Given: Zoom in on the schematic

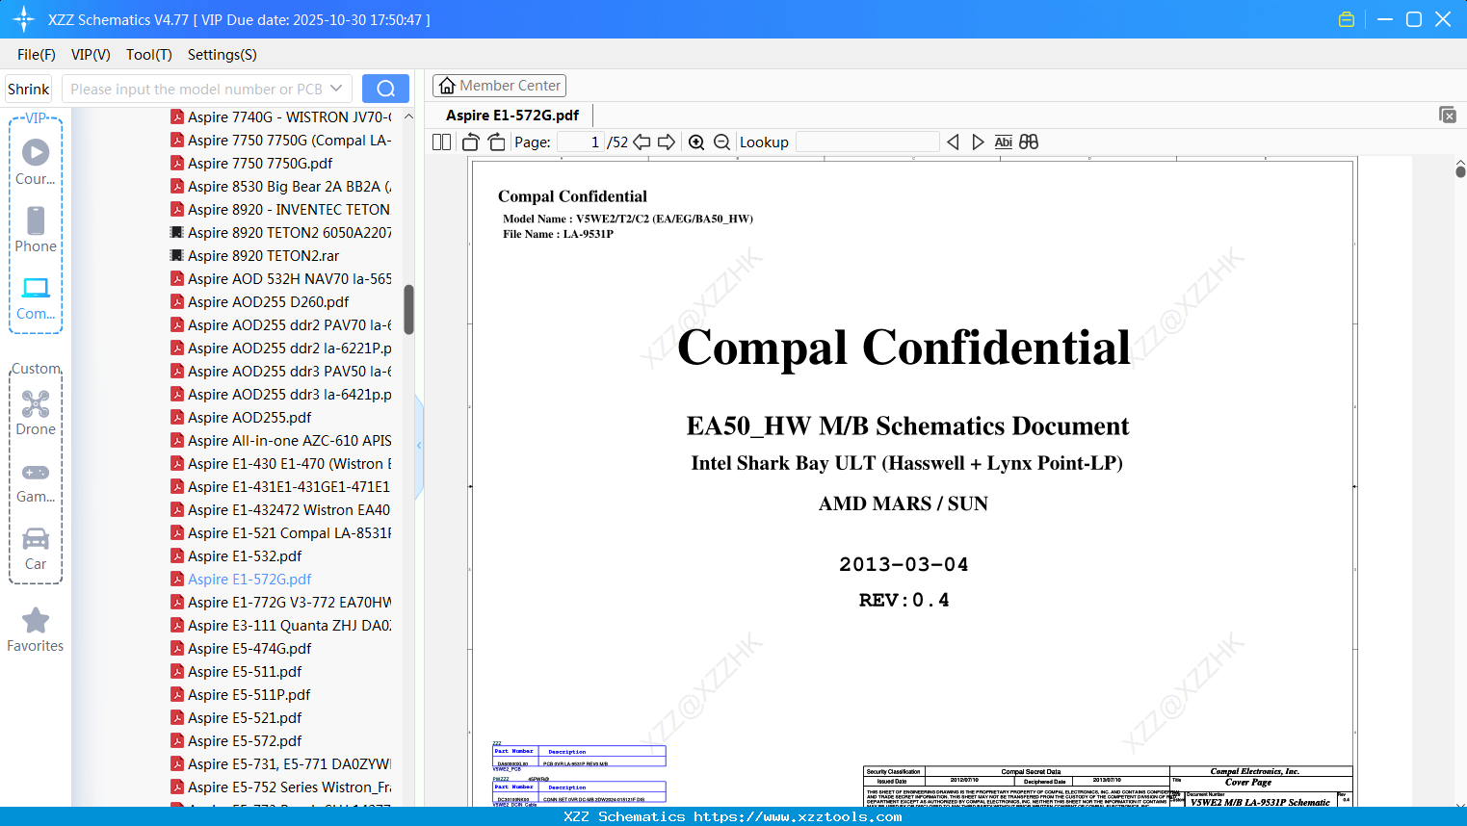Looking at the screenshot, I should coord(696,142).
